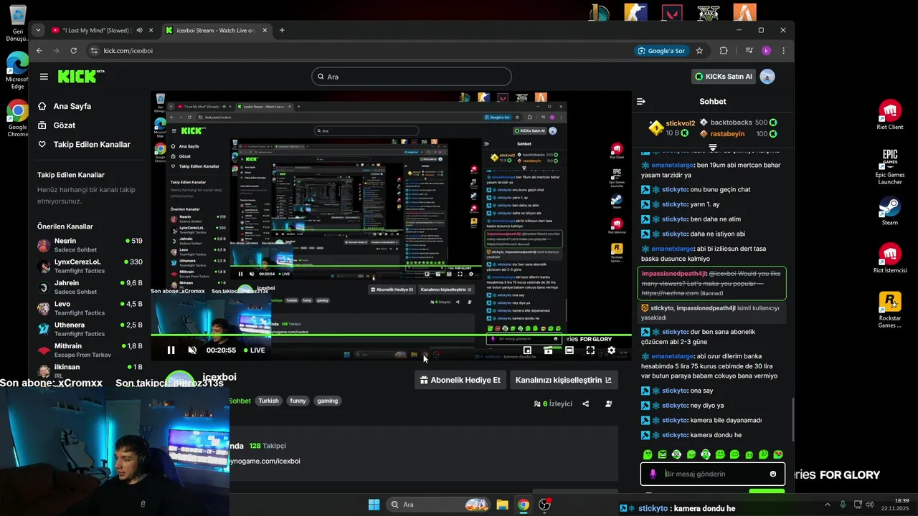The image size is (918, 516).
Task: Toggle theater mode in the player
Action: pos(569,350)
